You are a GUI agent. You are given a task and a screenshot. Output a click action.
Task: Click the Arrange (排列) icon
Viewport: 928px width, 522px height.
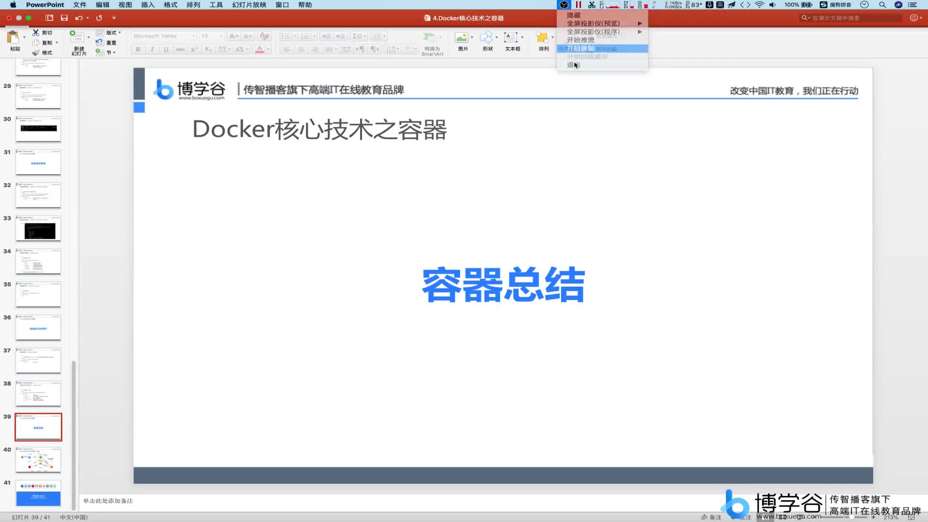click(542, 37)
